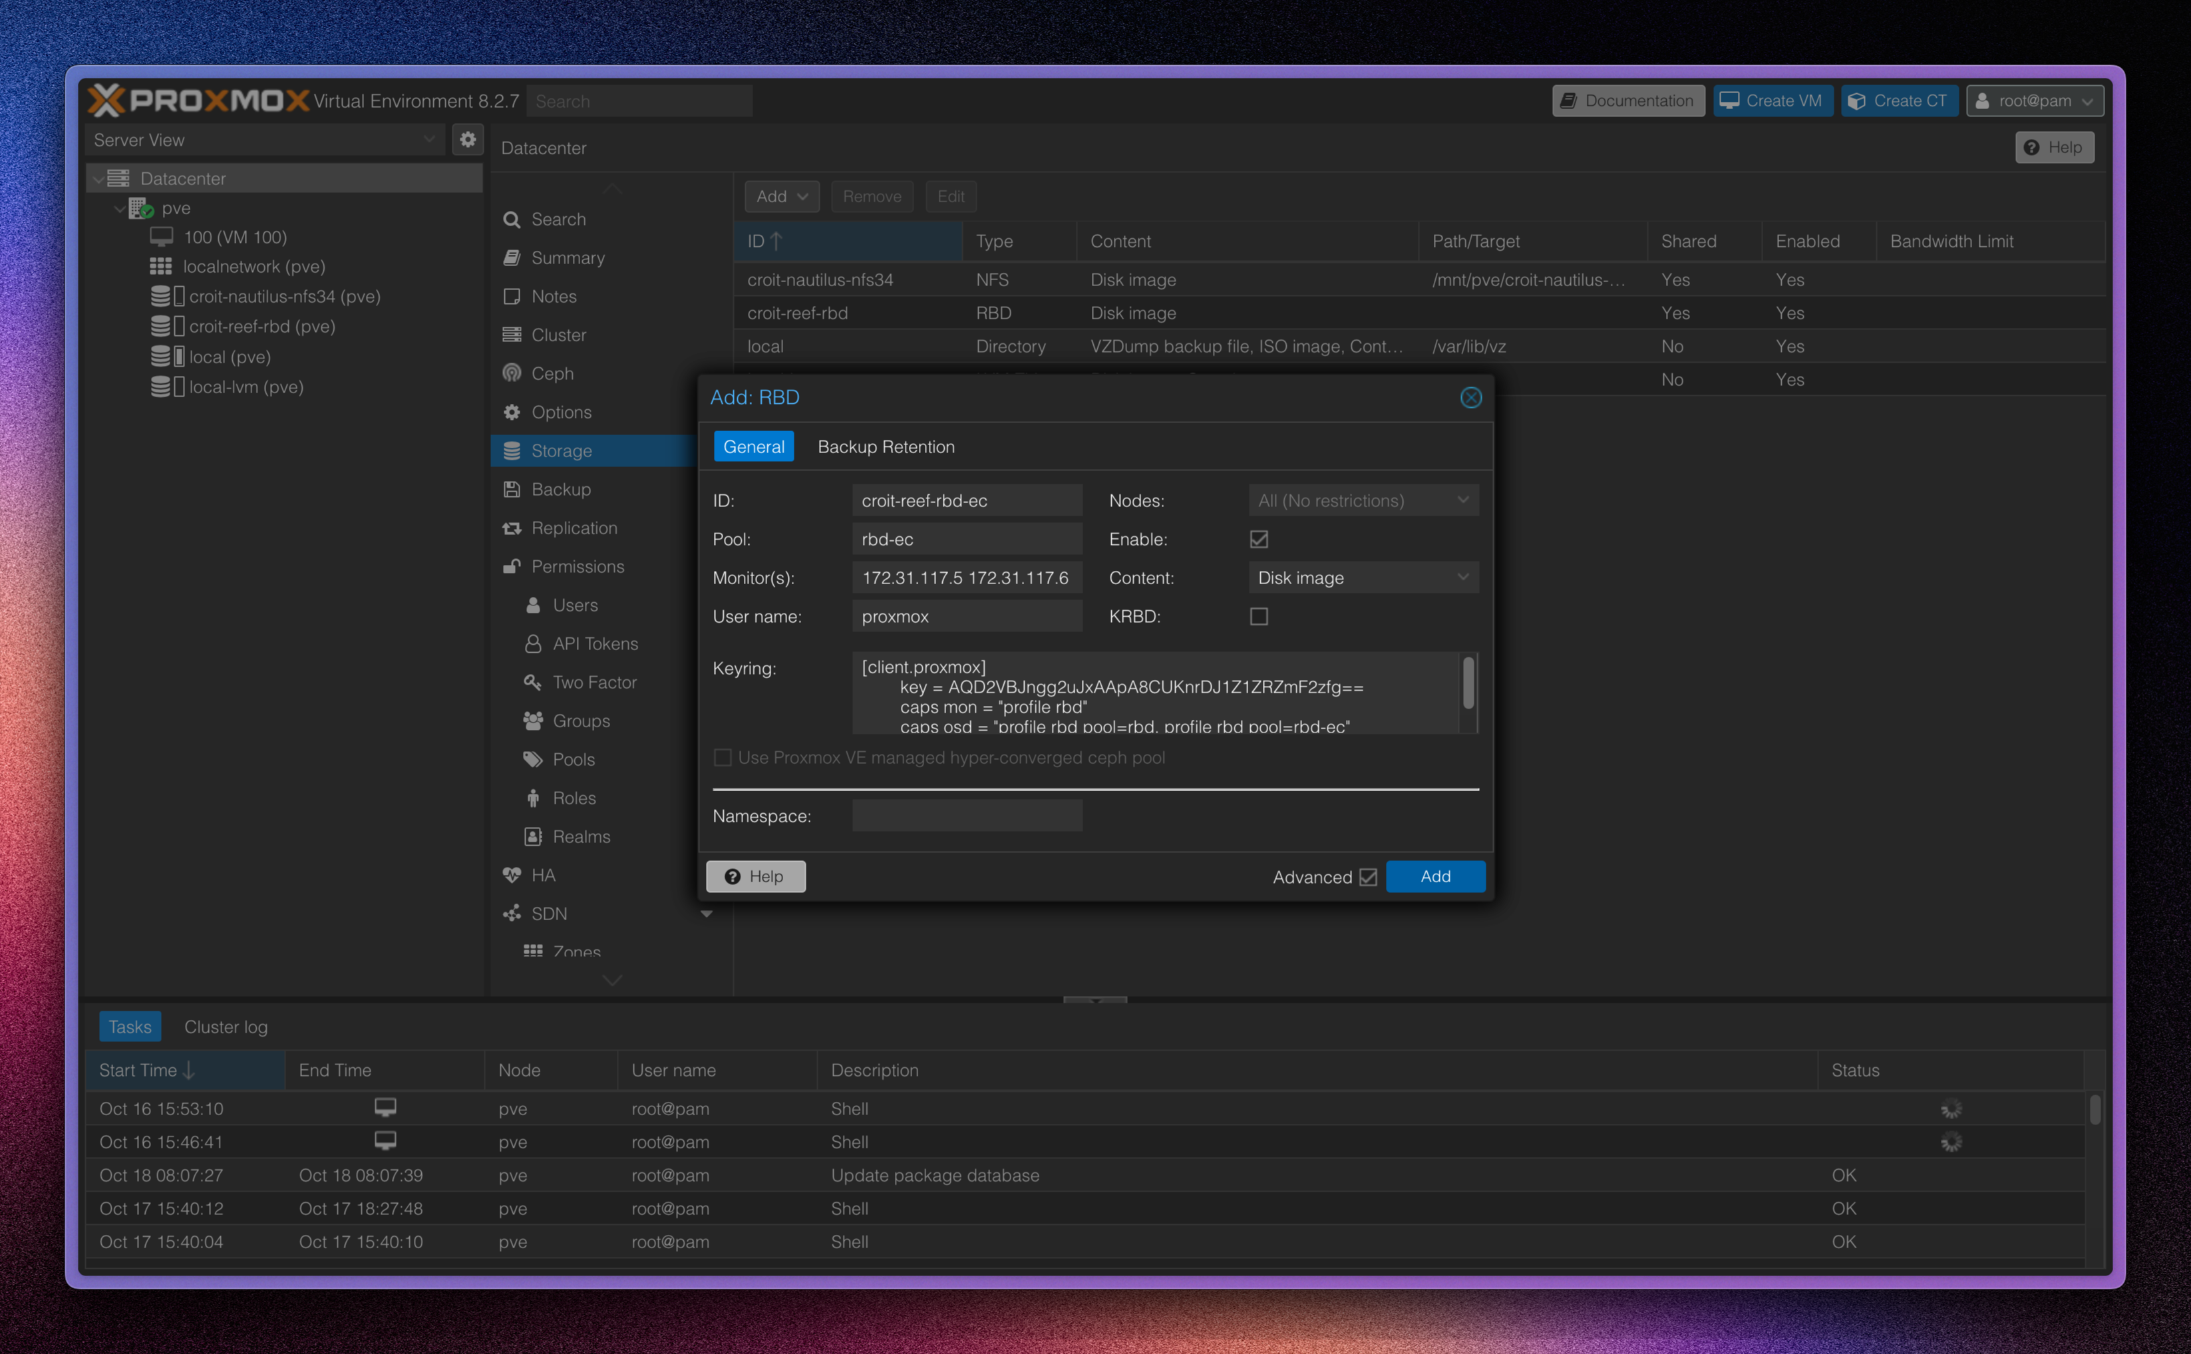
Task: Enable the KRBD checkbox
Action: [1260, 615]
